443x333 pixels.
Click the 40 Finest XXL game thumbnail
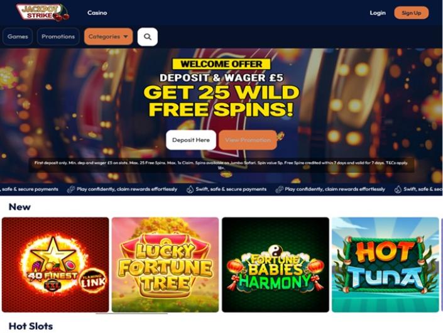coord(55,265)
